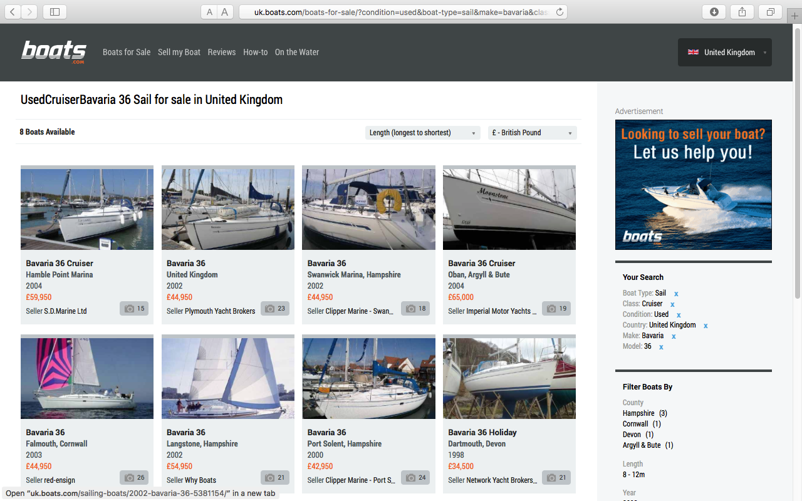Open the United Kingdom country selector
This screenshot has width=802, height=501.
pos(725,53)
